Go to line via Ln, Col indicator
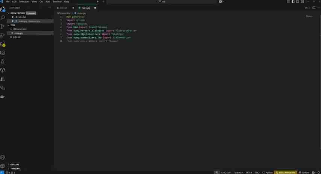 point(226,172)
